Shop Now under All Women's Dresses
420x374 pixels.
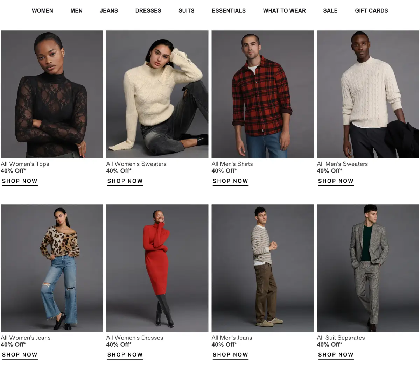(x=125, y=355)
